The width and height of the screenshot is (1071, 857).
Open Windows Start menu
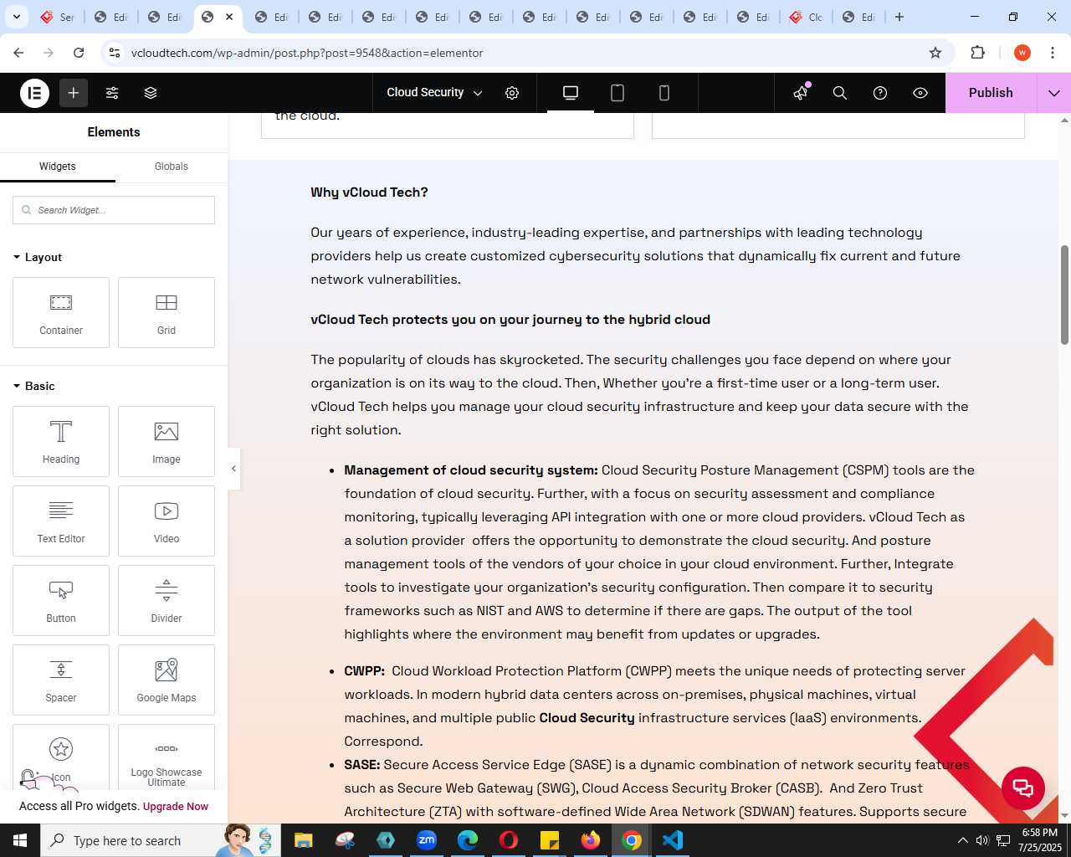[20, 840]
